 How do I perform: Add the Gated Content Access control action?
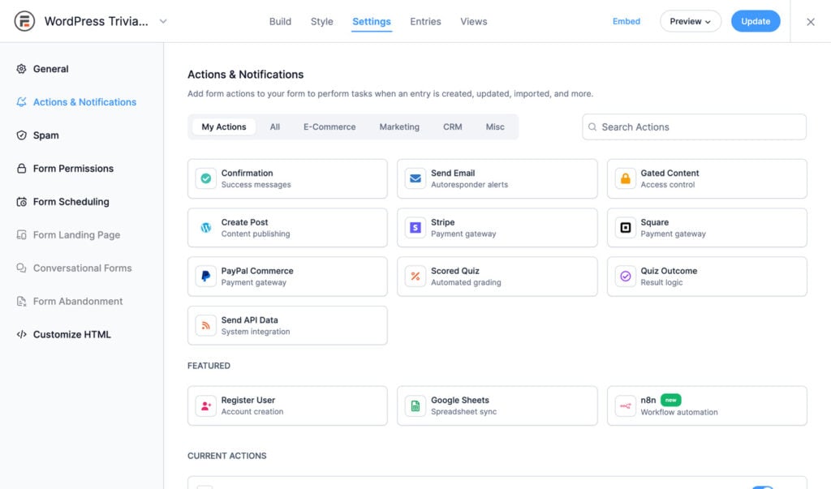pyautogui.click(x=707, y=178)
